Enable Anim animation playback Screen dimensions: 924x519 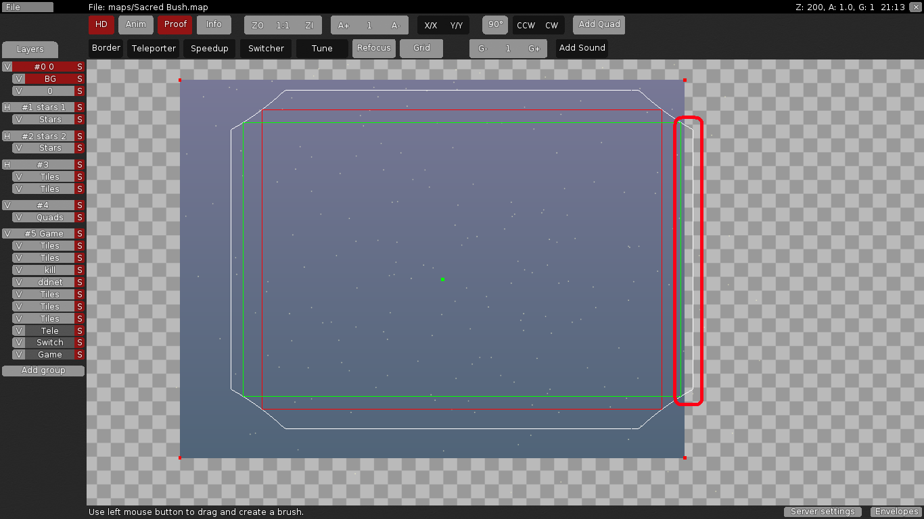pyautogui.click(x=135, y=24)
